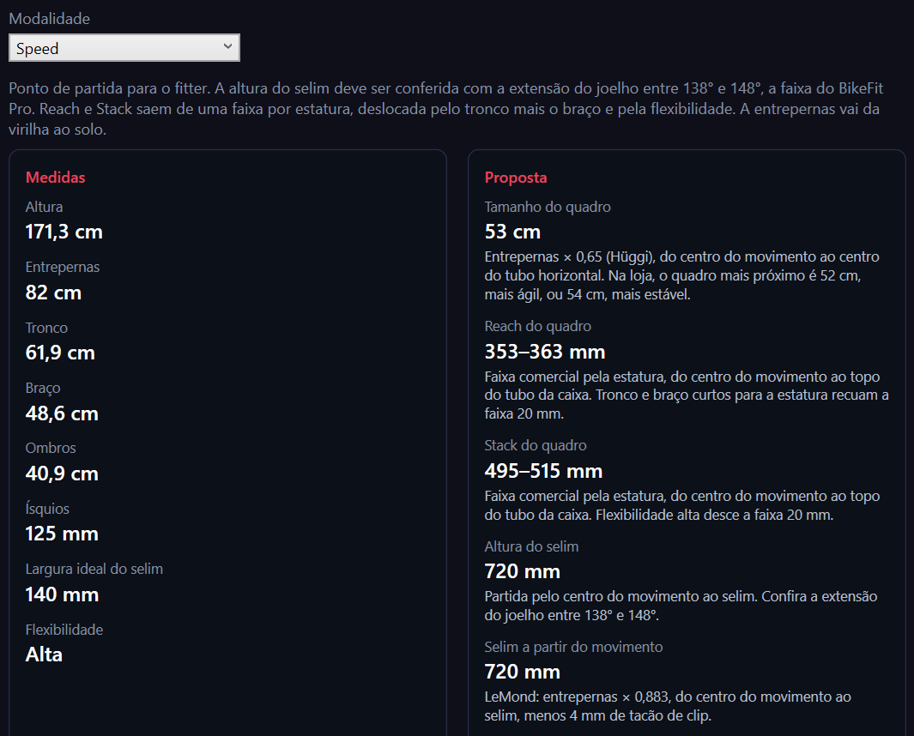Viewport: 914px width, 736px height.
Task: Click the Braço value 48,6 cm
Action: pos(62,413)
